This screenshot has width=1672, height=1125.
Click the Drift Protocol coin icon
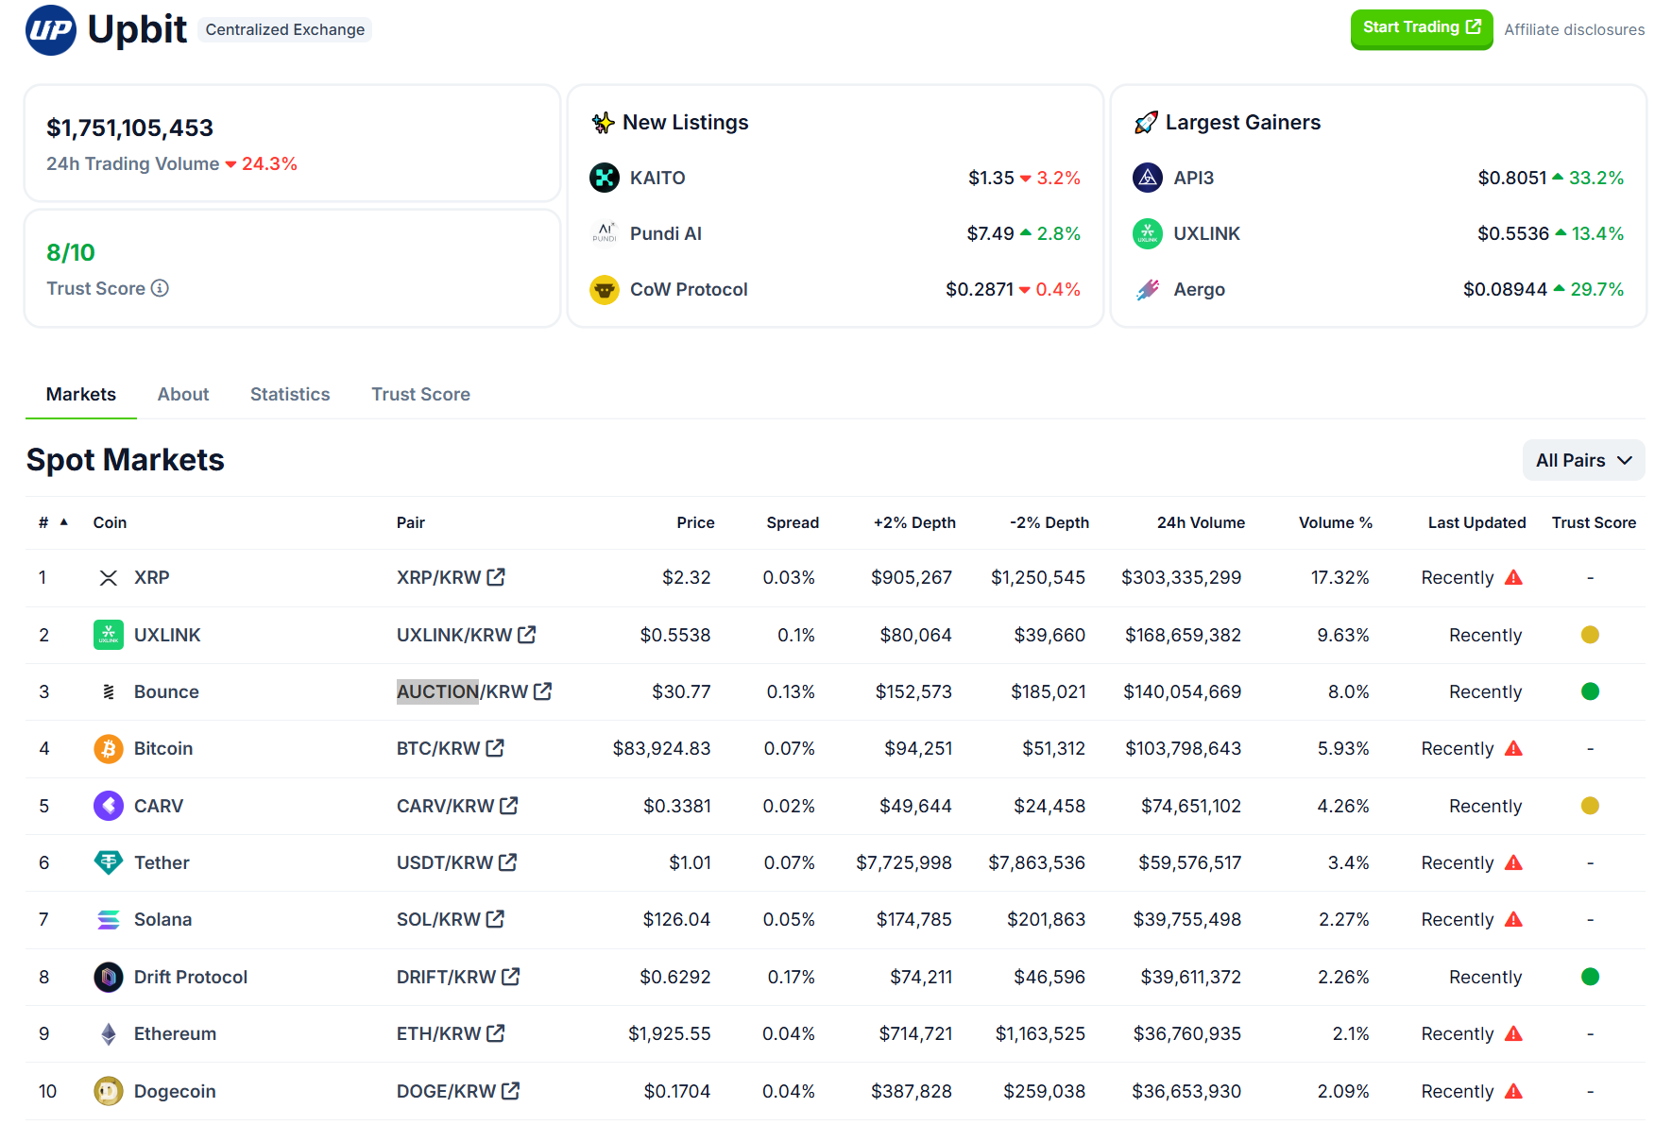(109, 977)
